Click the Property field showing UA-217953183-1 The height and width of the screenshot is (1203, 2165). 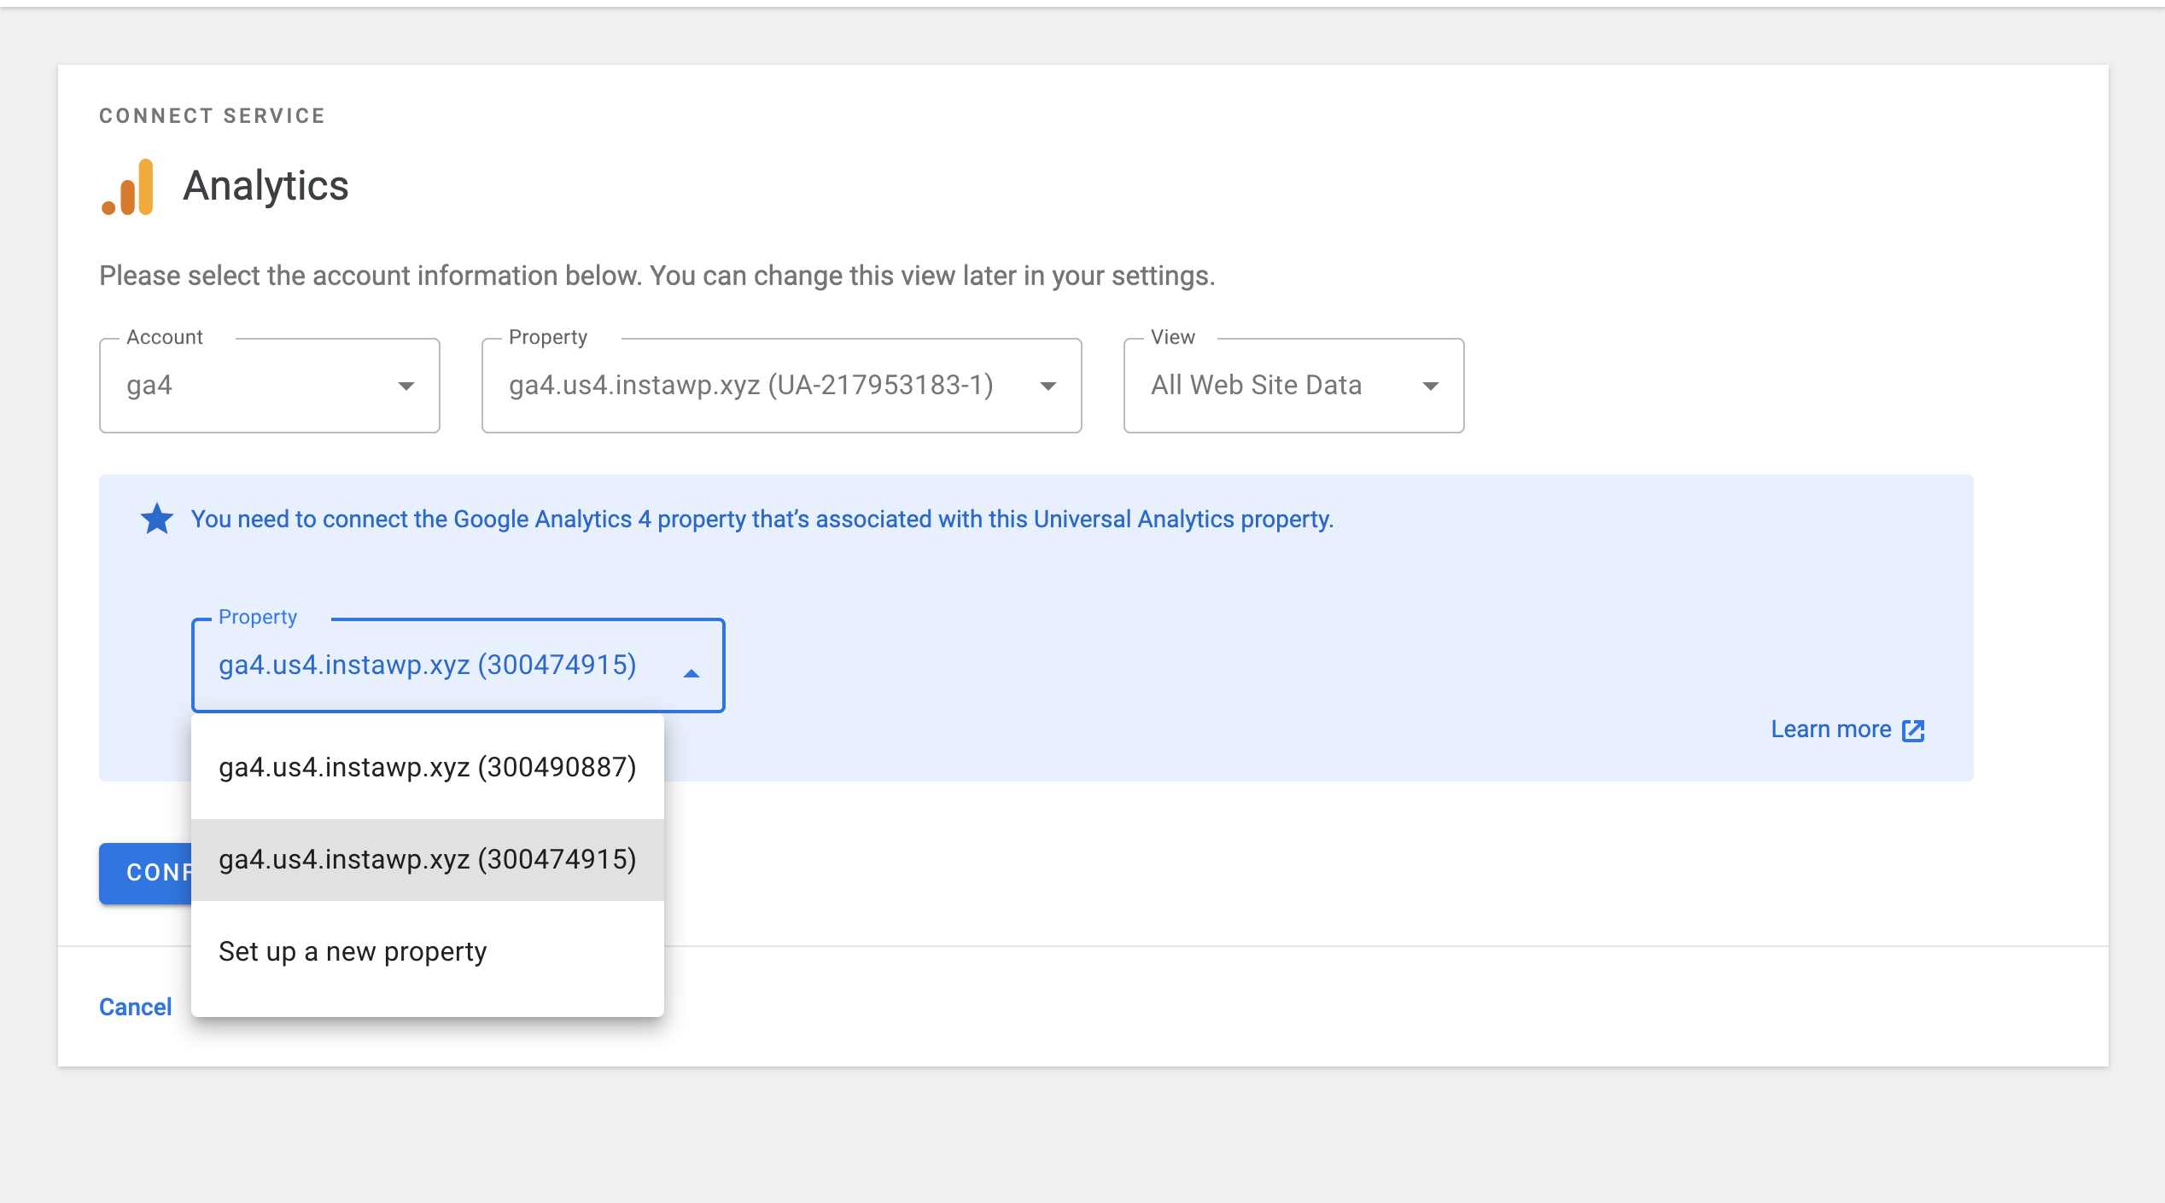click(x=751, y=386)
